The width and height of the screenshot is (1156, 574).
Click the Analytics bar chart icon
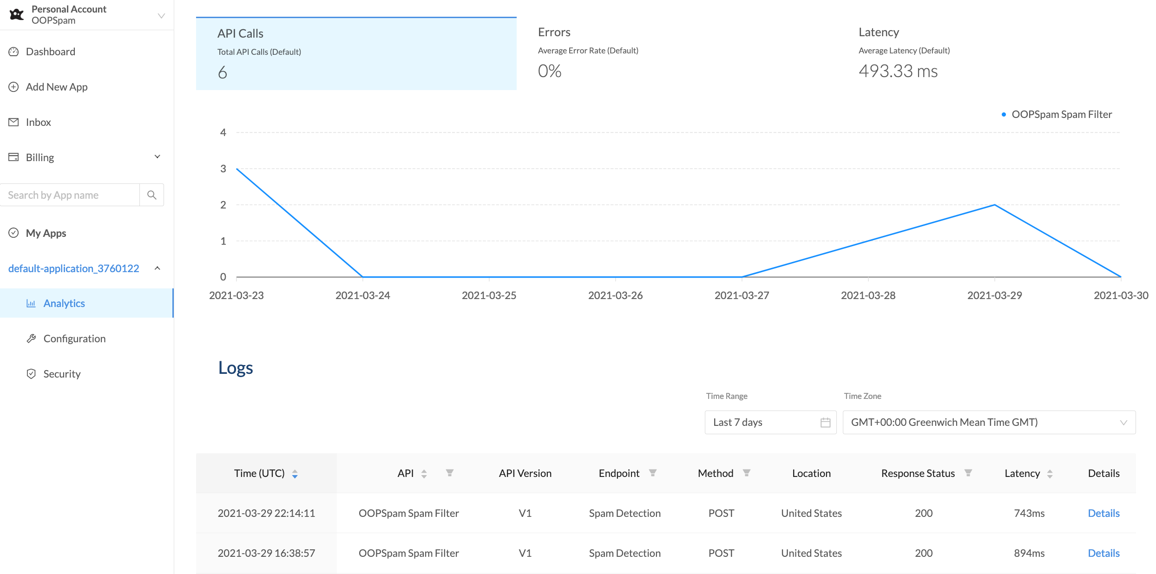click(31, 303)
